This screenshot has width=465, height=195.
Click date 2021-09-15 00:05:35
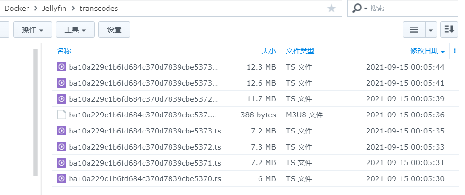(405, 131)
